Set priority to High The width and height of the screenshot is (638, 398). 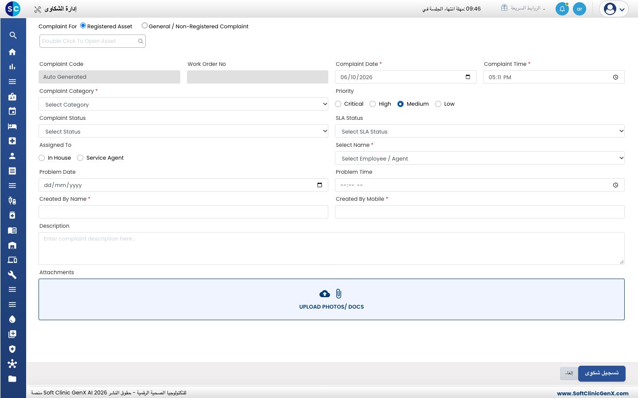(x=373, y=104)
